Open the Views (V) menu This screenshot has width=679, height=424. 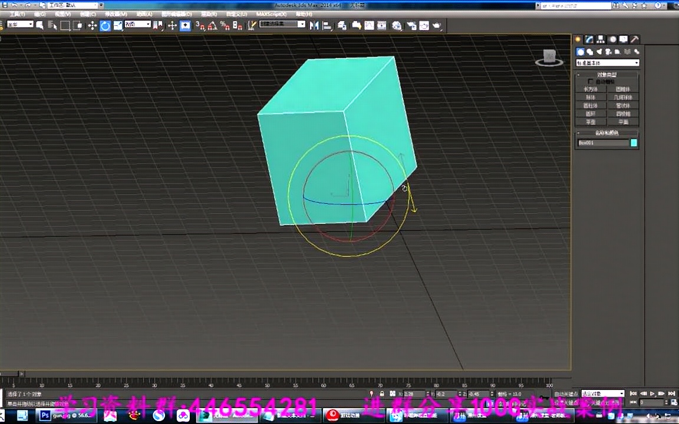pos(63,14)
